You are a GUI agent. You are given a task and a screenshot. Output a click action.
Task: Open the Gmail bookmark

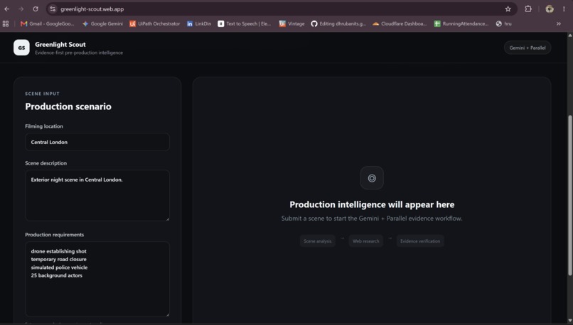47,23
